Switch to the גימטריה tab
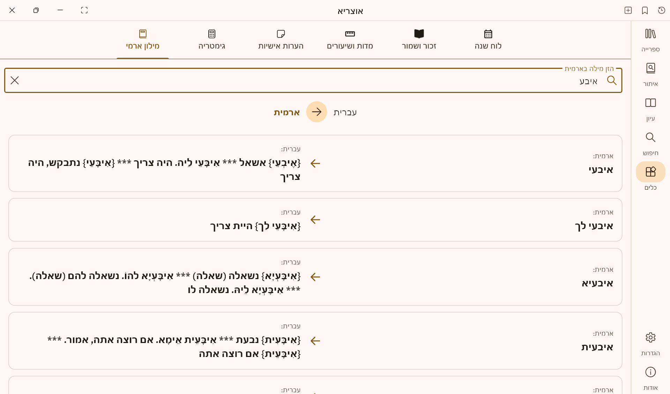Viewport: 670px width, 394px height. 211,39
